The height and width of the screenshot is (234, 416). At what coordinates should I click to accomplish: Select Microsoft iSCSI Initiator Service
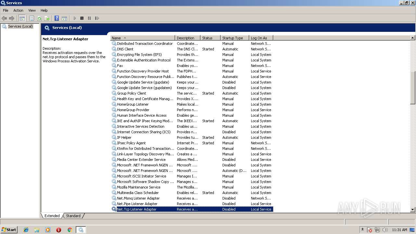click(192, 176)
